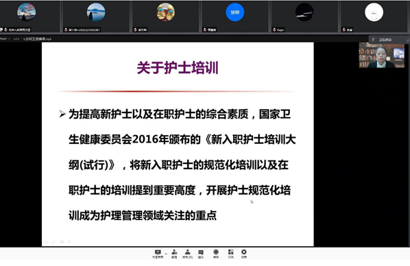Start recording with the record icon
The height and width of the screenshot is (266, 410).
(216, 254)
